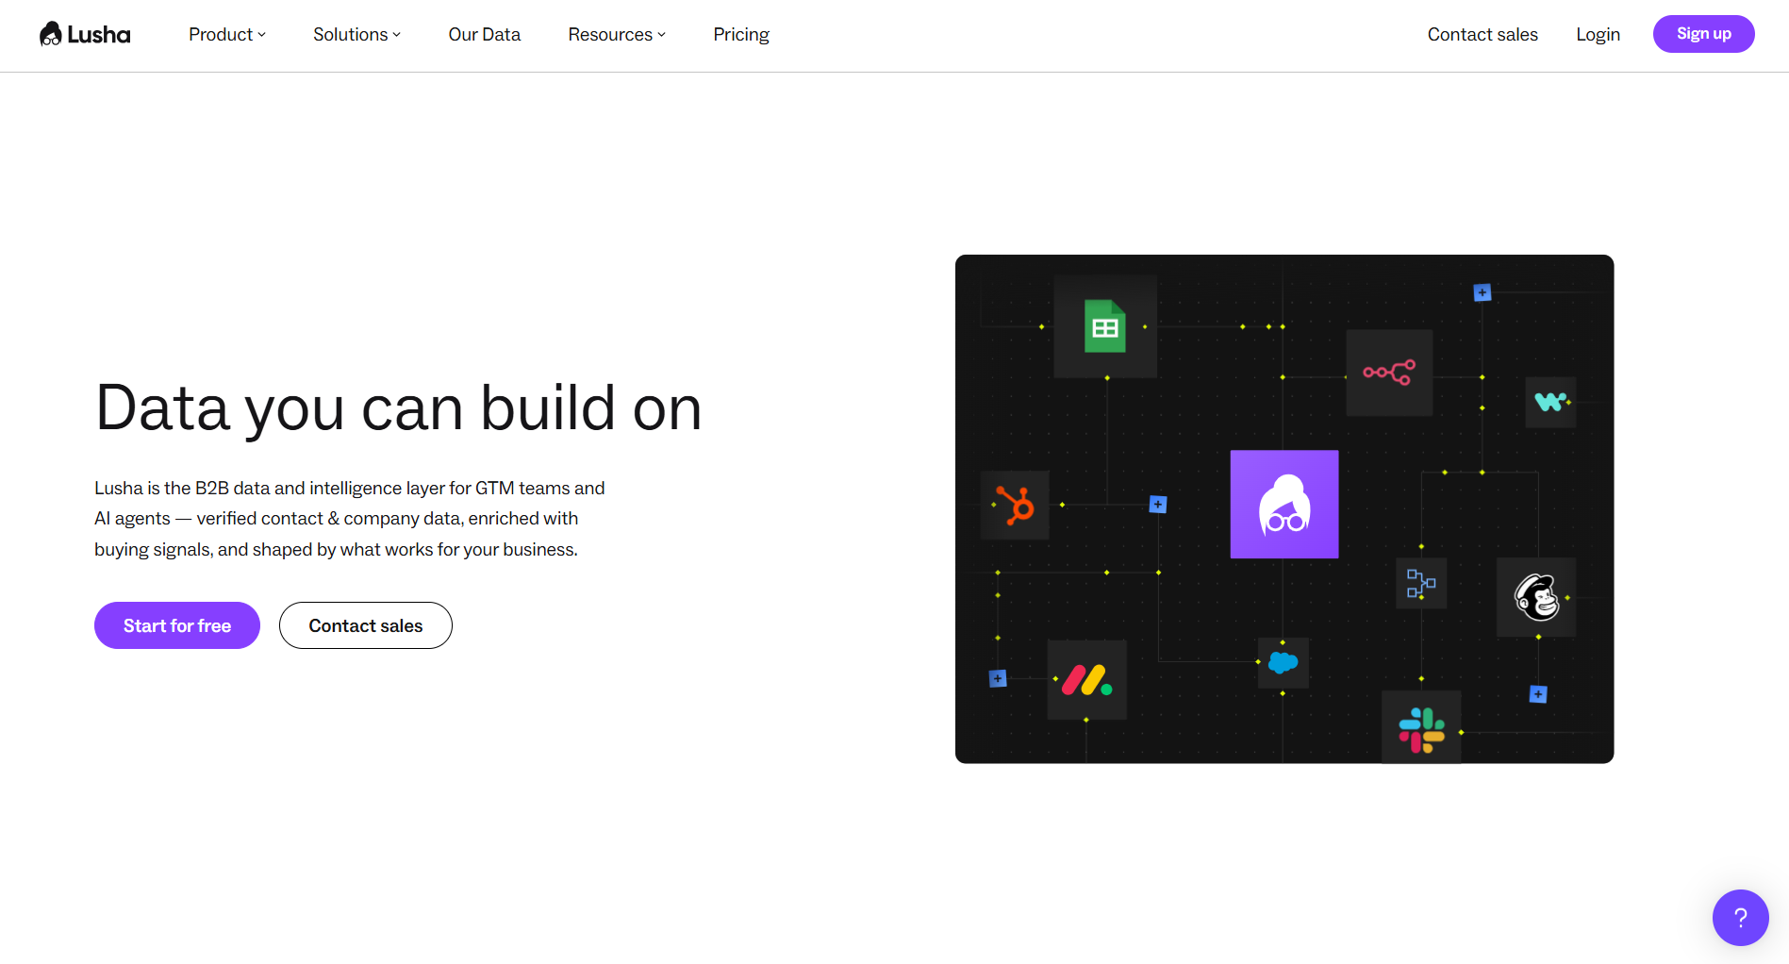Image resolution: width=1789 pixels, height=964 pixels.
Task: Click the blue plus square above the teal W icon
Action: 1483,292
